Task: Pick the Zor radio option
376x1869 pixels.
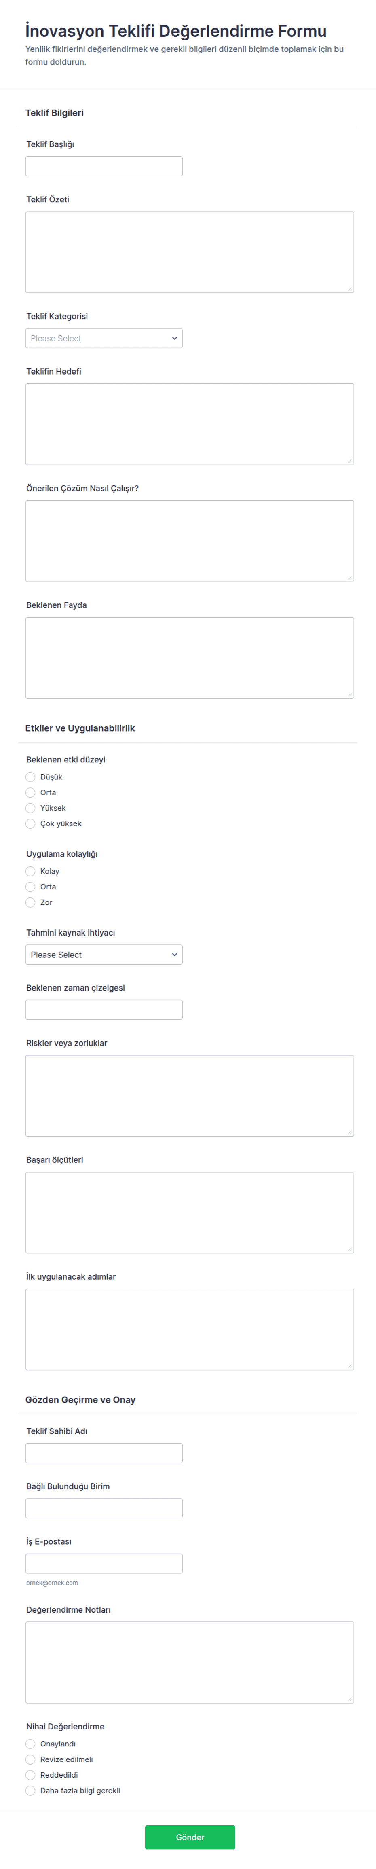Action: [30, 903]
